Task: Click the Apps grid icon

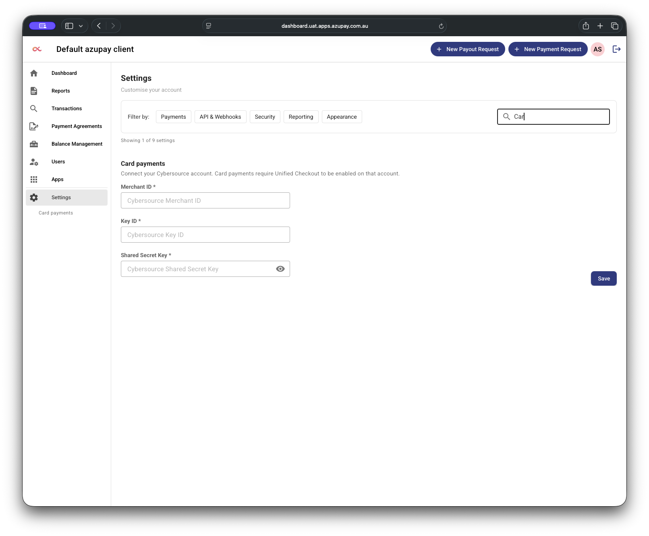Action: 34,179
